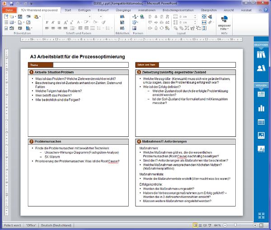Select the chart template icon in sidebar
Viewport: 271px width, 230px height.
[261, 108]
